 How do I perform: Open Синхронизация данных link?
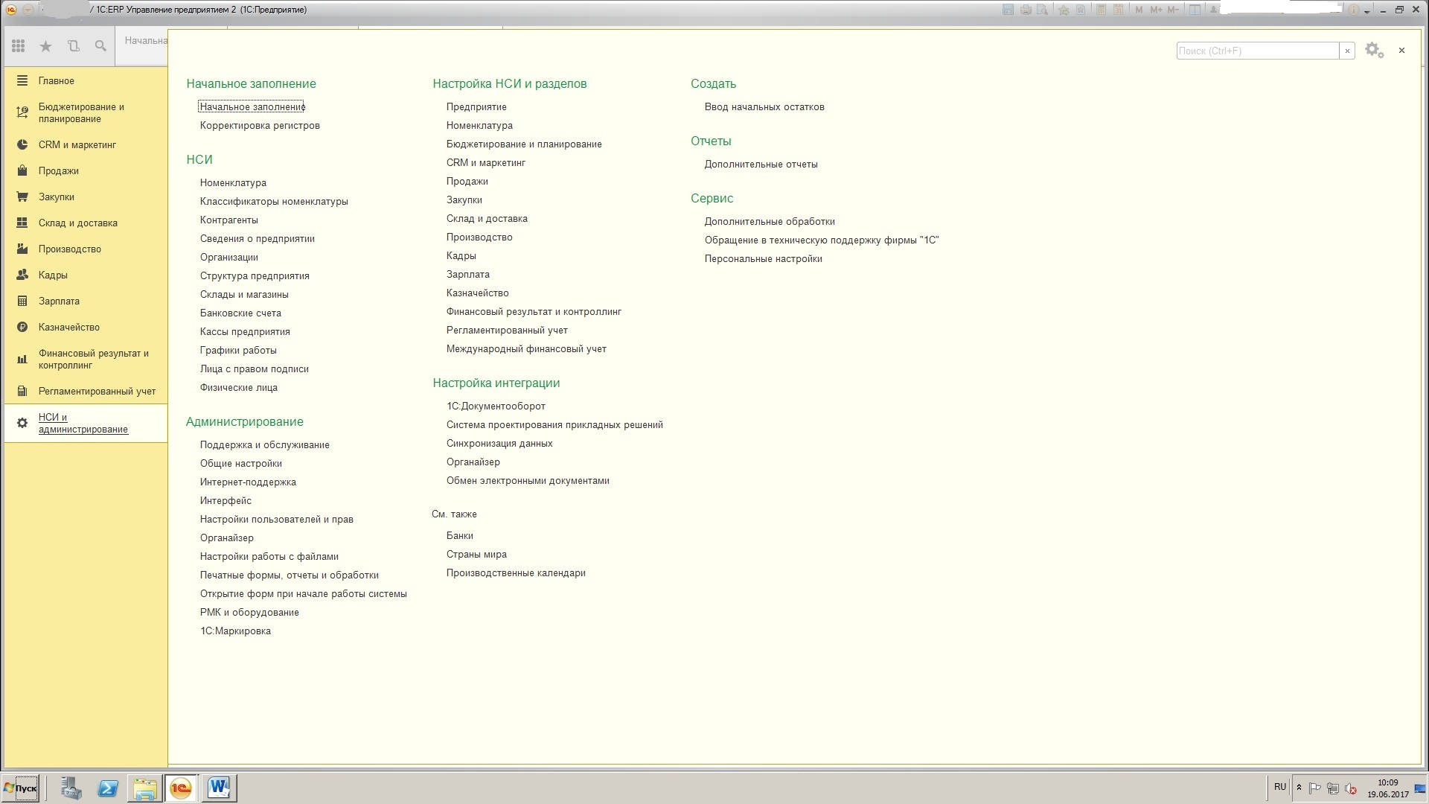click(x=499, y=443)
